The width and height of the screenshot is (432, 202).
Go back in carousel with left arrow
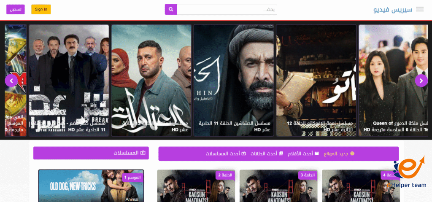tap(11, 81)
